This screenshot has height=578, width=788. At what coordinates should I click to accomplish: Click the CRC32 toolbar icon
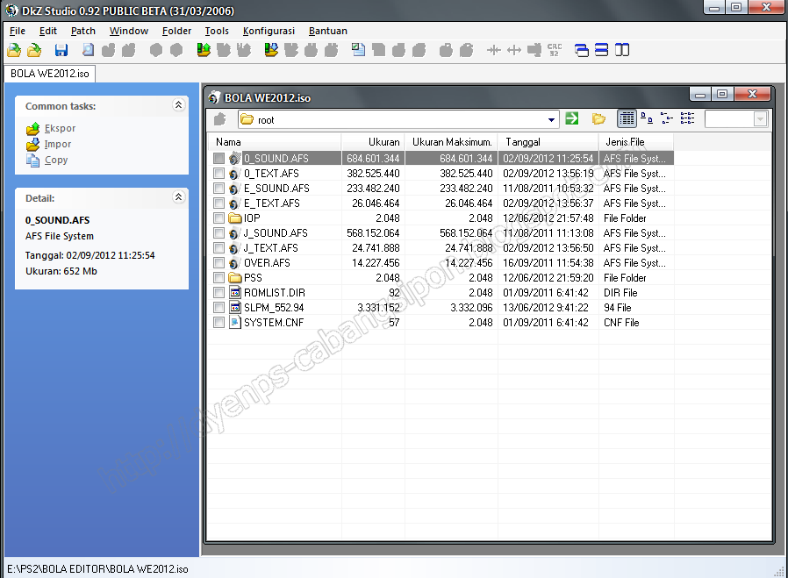[555, 50]
